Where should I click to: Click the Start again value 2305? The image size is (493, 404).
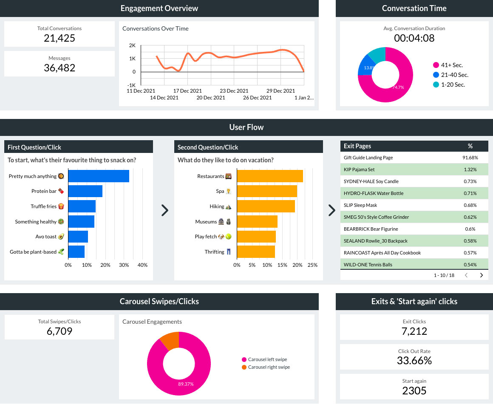pos(414,390)
